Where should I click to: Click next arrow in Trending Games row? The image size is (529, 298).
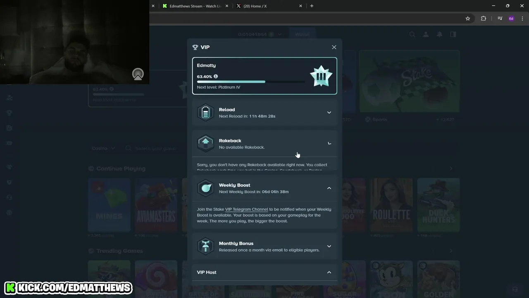coord(451,251)
